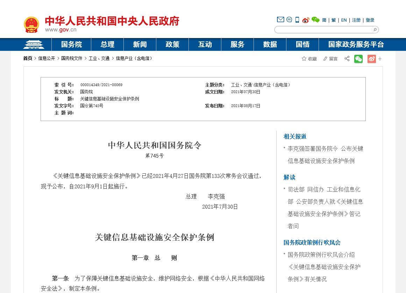The width and height of the screenshot is (406, 293).
Task: Click the mobile phone icon in header
Action: tap(297, 20)
